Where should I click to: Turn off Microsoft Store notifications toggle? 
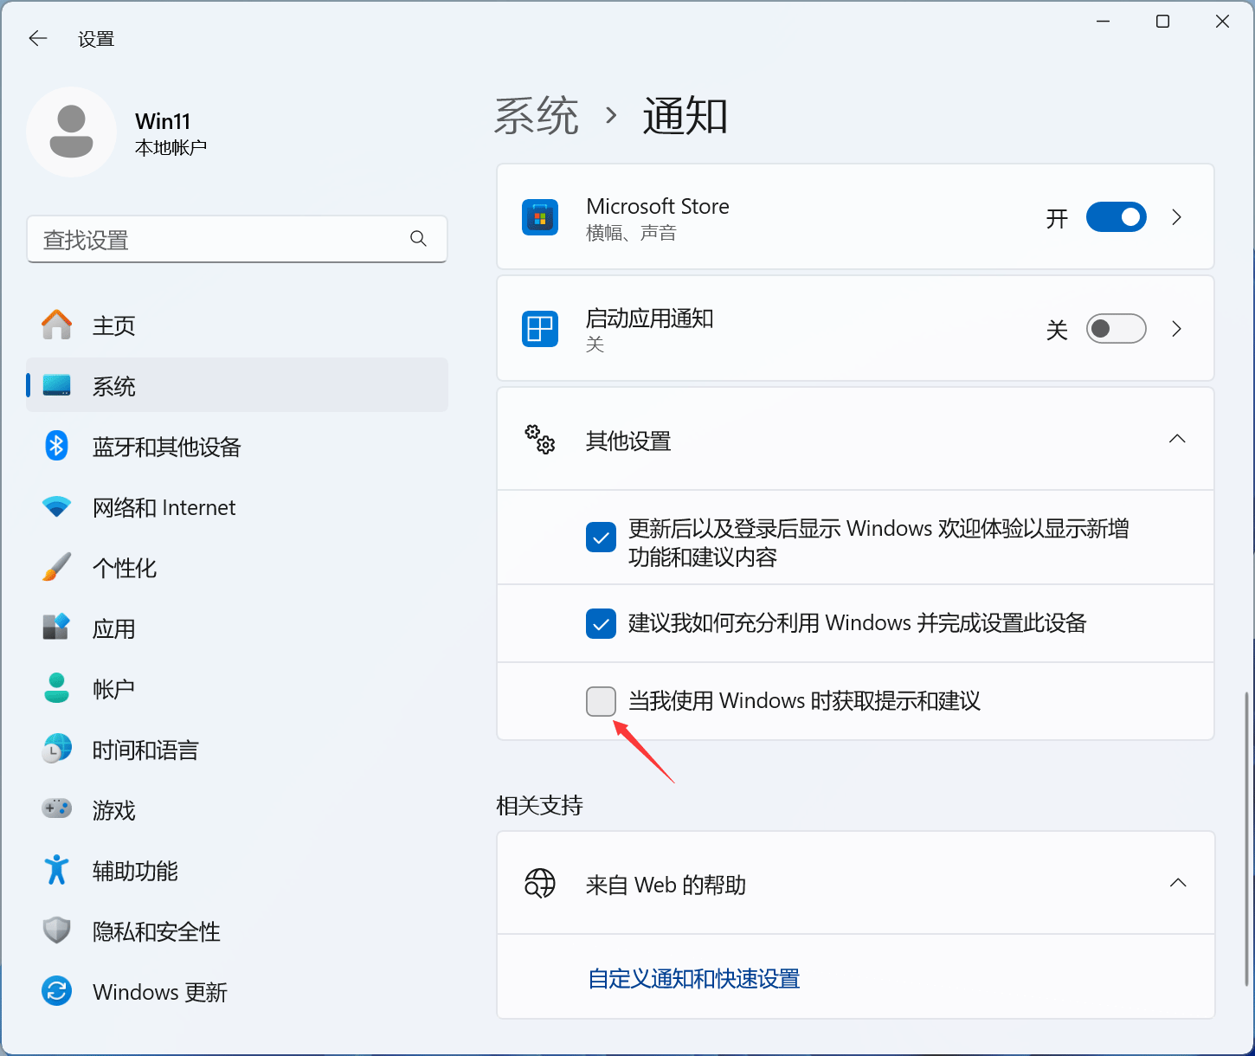click(1116, 217)
